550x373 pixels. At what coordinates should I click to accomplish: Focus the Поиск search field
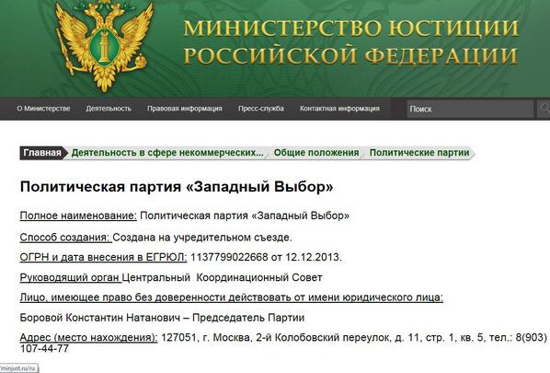[470, 109]
